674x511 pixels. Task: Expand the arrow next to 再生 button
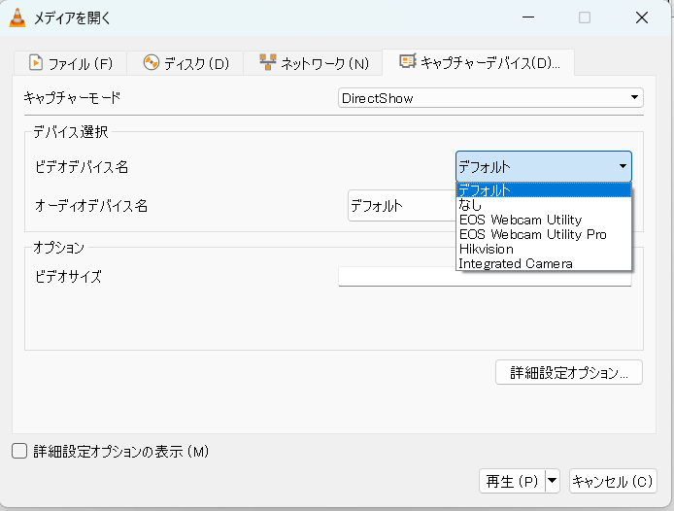click(553, 480)
